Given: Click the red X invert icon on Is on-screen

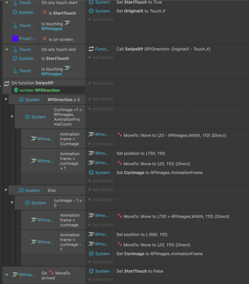Looking at the screenshot, I should (45, 39).
